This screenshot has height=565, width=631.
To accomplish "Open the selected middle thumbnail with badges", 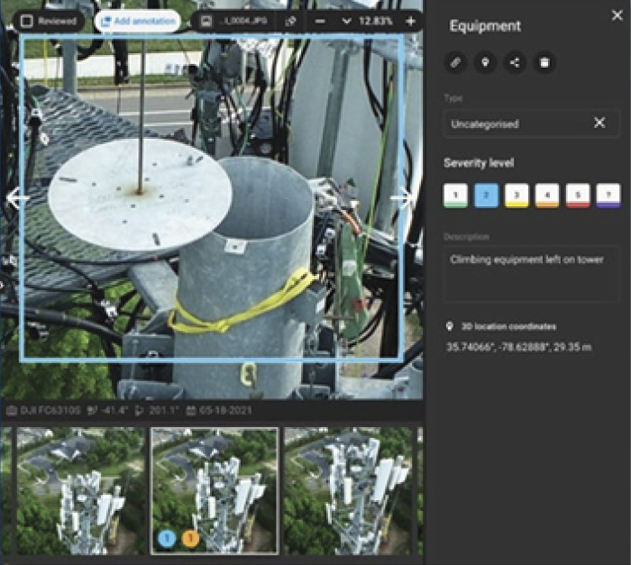I will click(215, 491).
